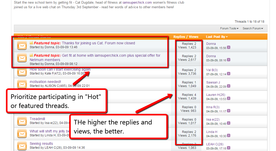Open Donna's profile in first Last Post row

coord(211,44)
